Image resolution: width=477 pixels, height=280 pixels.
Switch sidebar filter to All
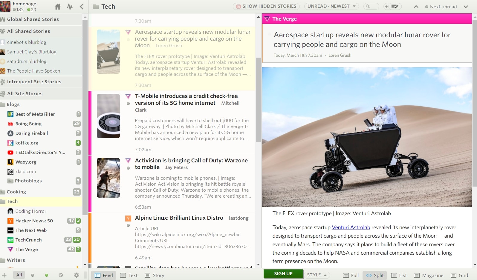tap(19, 275)
